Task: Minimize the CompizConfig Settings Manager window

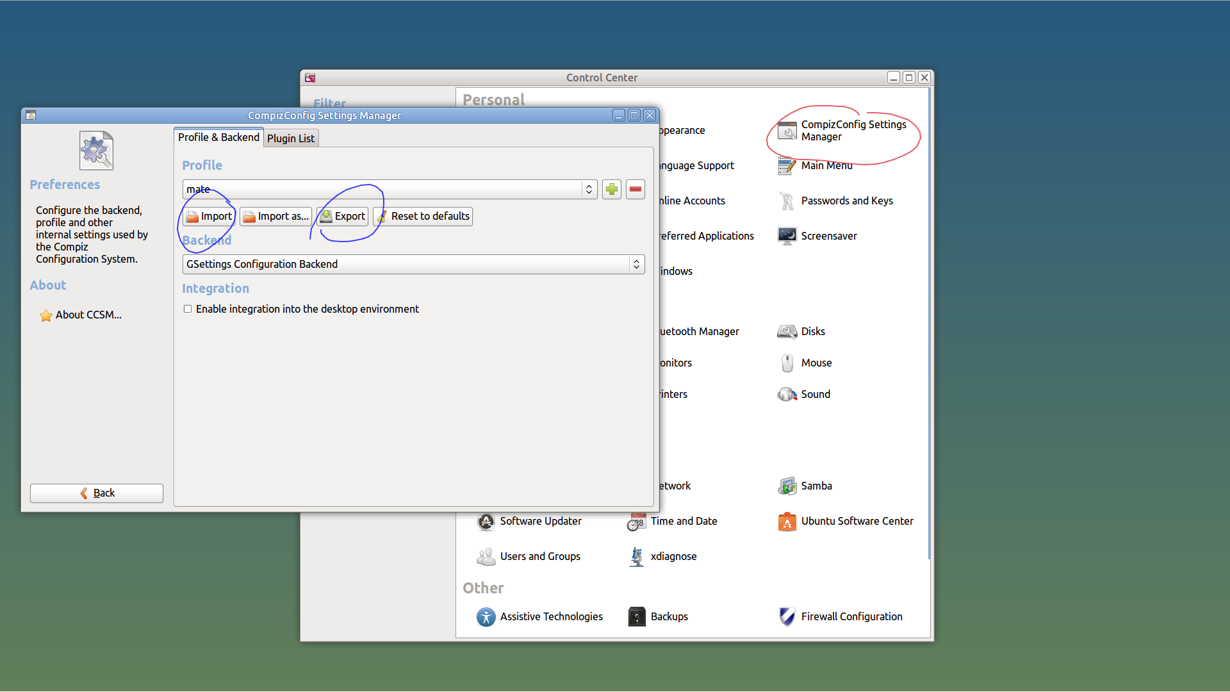Action: 618,115
